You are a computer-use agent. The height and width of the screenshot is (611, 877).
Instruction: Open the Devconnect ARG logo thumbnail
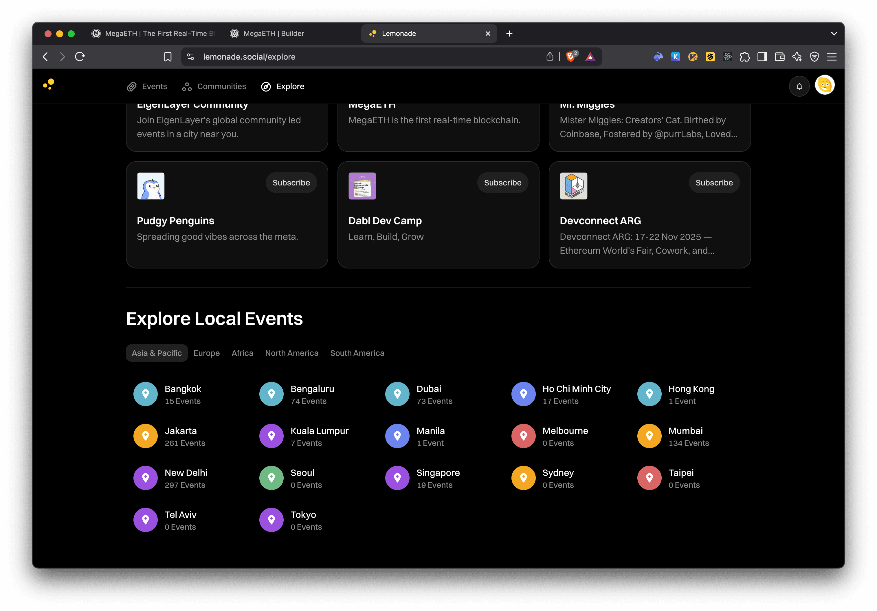pos(574,186)
